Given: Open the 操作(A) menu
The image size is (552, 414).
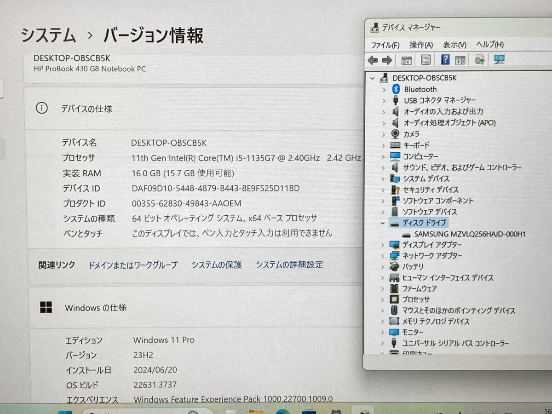Looking at the screenshot, I should click(x=421, y=45).
